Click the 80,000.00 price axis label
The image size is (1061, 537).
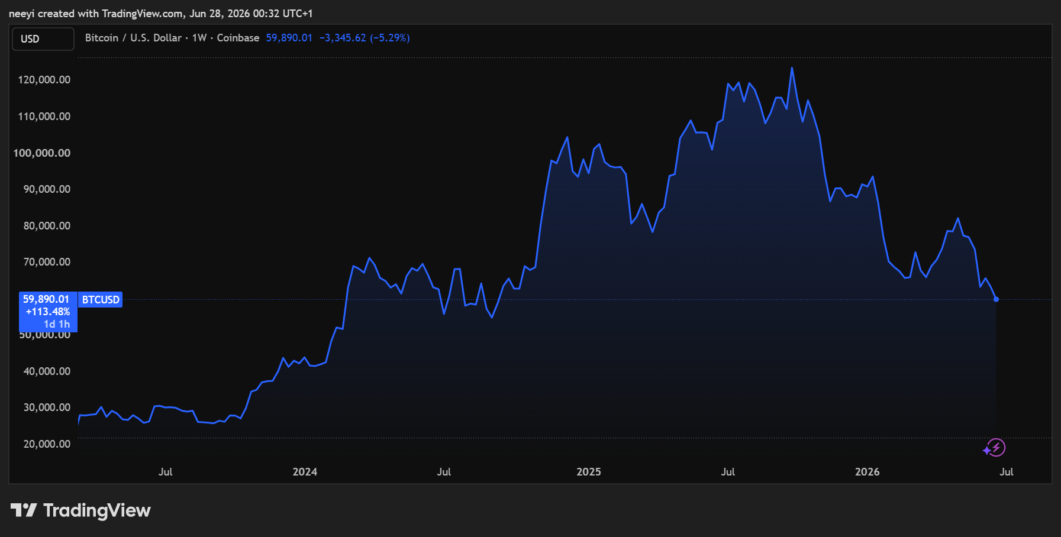(x=47, y=226)
